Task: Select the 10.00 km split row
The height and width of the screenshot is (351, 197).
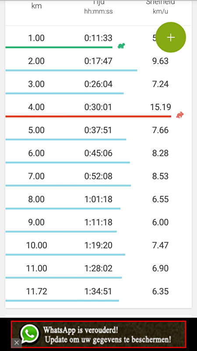Action: coord(98,246)
